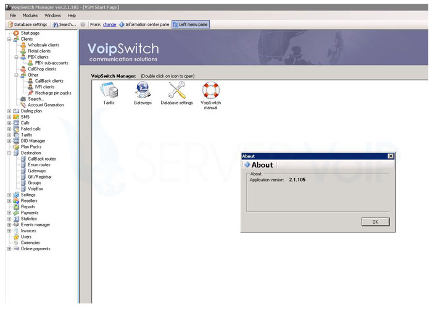The height and width of the screenshot is (309, 432).
Task: Click the Statistics sigma icon
Action: point(16,219)
